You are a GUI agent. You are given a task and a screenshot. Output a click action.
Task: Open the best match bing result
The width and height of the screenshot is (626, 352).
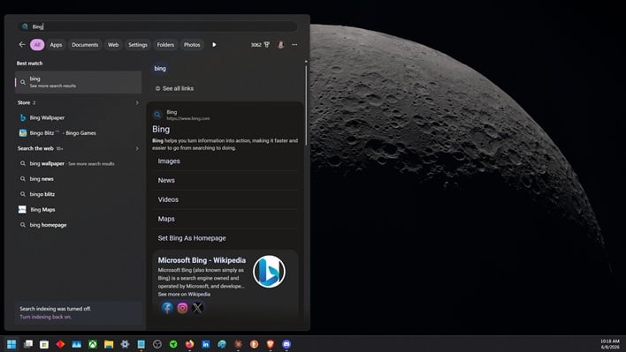click(78, 82)
